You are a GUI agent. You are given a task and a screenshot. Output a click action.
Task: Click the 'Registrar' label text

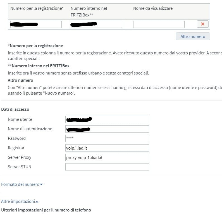click(16, 148)
